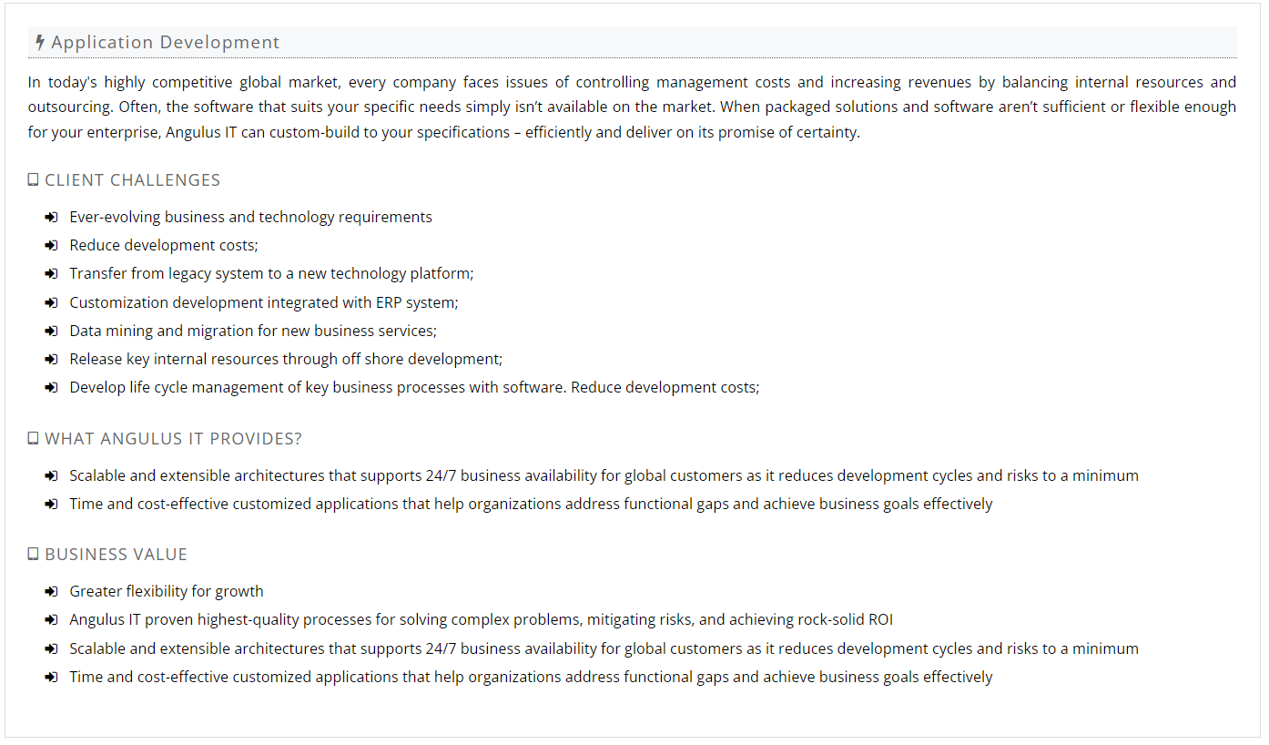Image resolution: width=1269 pixels, height=745 pixels.
Task: Click arrow bullet before Data mining and migration
Action: pyautogui.click(x=51, y=332)
